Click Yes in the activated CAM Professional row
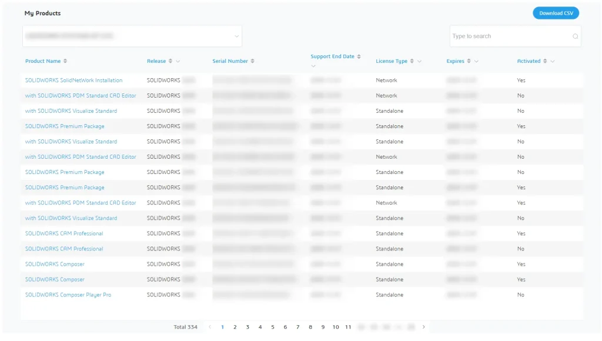 coord(521,233)
